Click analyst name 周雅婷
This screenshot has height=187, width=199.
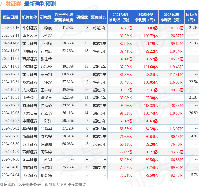click(x=46, y=152)
